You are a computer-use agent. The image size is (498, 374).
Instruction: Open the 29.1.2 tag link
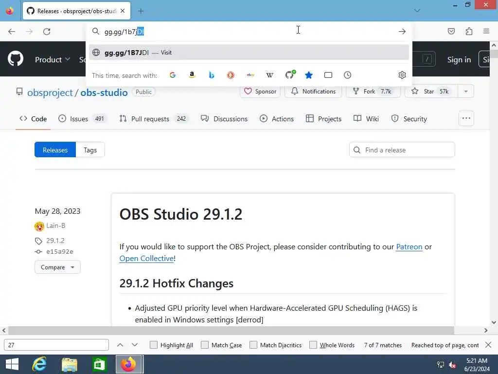pos(55,241)
